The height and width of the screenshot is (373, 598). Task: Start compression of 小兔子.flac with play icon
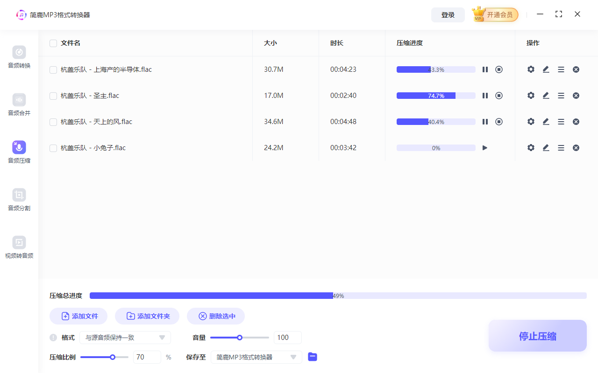coord(485,148)
